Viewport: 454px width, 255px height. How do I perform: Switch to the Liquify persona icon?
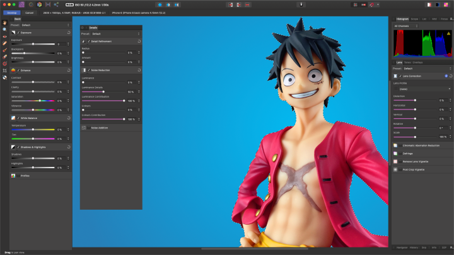(x=31, y=4)
